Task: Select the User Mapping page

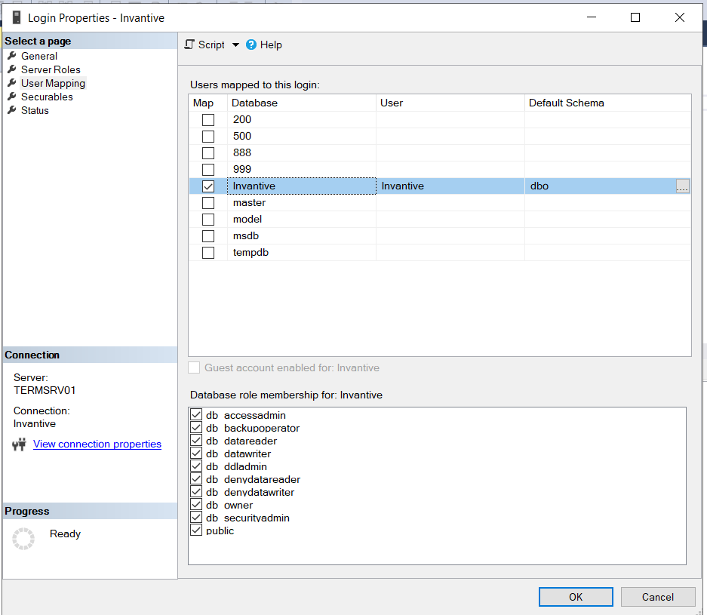Action: coord(53,83)
